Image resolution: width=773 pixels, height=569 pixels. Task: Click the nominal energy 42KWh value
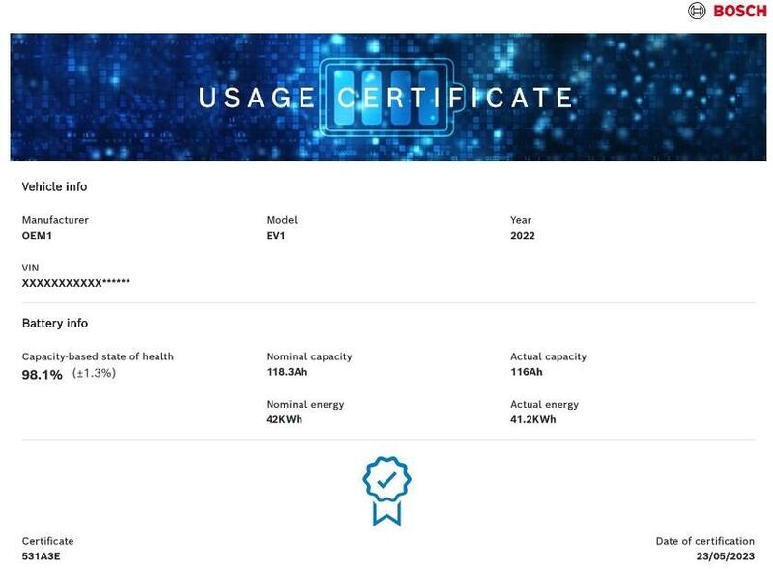click(x=284, y=419)
